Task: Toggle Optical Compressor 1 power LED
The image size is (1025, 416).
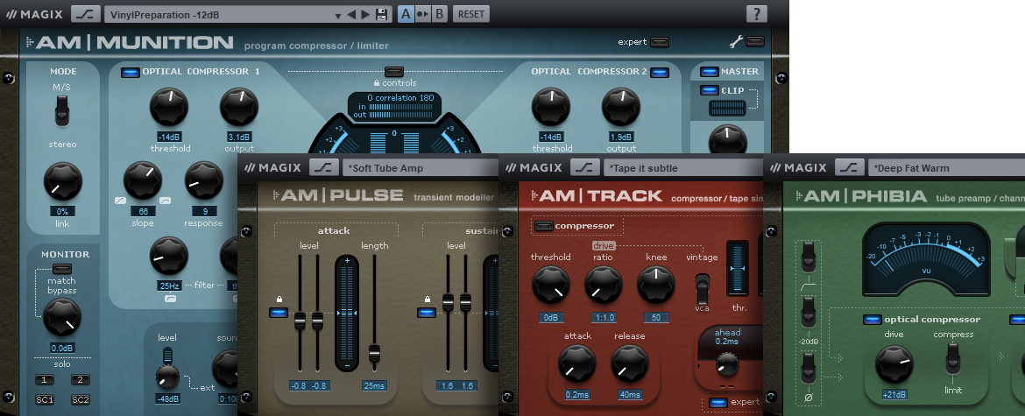Action: [130, 72]
